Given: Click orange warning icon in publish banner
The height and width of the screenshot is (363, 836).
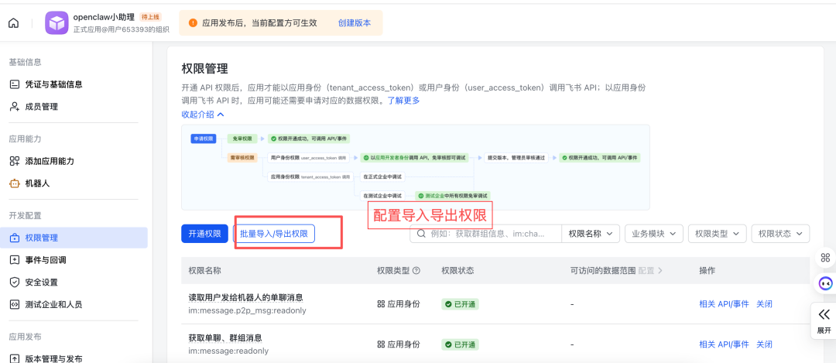Looking at the screenshot, I should pos(193,23).
